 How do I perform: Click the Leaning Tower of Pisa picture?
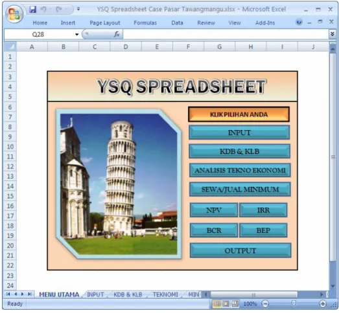coord(119,184)
